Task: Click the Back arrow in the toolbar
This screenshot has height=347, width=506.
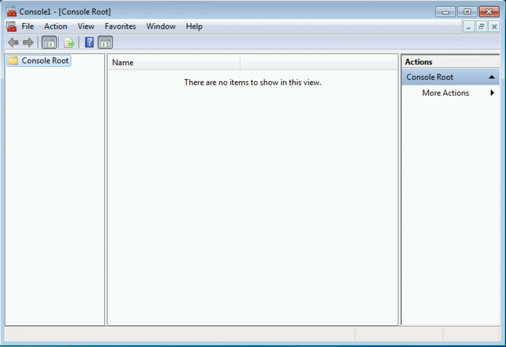Action: [x=13, y=42]
